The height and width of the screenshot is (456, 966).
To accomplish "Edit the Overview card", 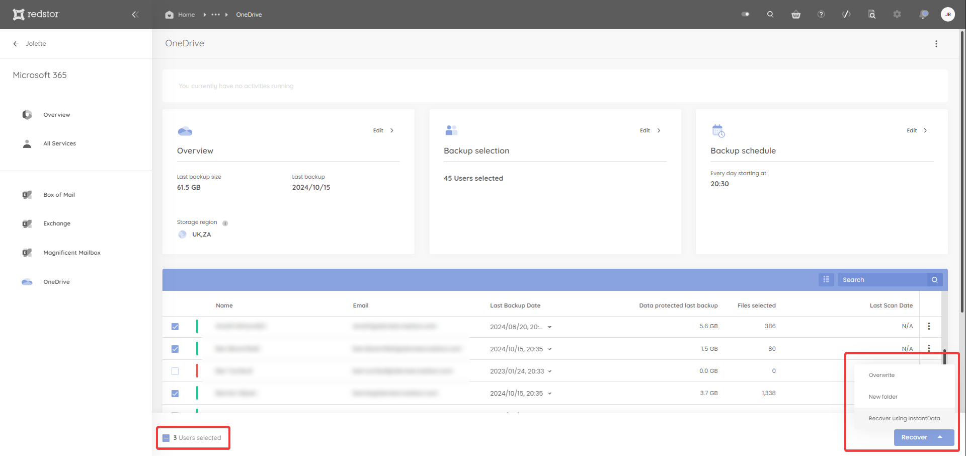I will pos(383,130).
